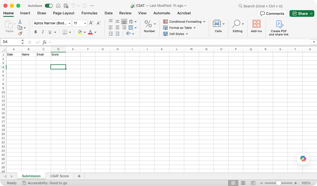Image resolution: width=317 pixels, height=186 pixels.
Task: Switch to the Formulas tab
Action: (x=89, y=13)
